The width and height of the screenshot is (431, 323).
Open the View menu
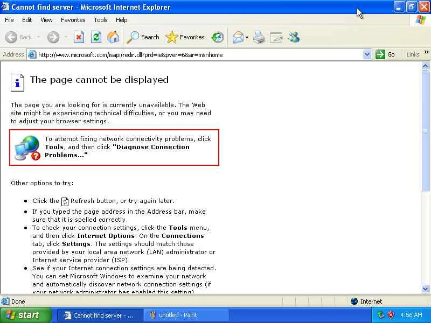click(46, 20)
